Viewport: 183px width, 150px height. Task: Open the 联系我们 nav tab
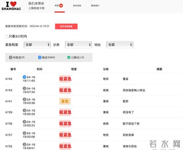[x=95, y=5]
